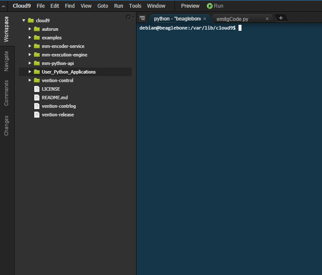Image resolution: width=322 pixels, height=275 pixels.
Task: Open the Goto menu
Action: tap(103, 6)
